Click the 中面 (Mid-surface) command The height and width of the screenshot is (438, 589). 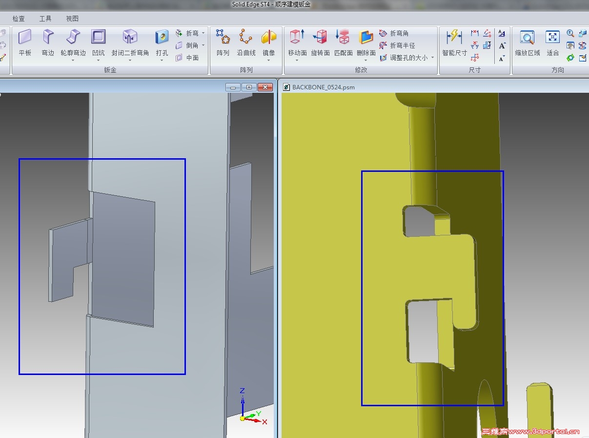point(187,58)
